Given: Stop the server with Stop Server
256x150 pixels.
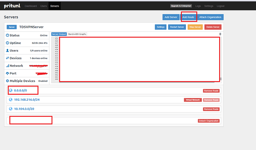Looking at the screenshot, I should coord(195,27).
